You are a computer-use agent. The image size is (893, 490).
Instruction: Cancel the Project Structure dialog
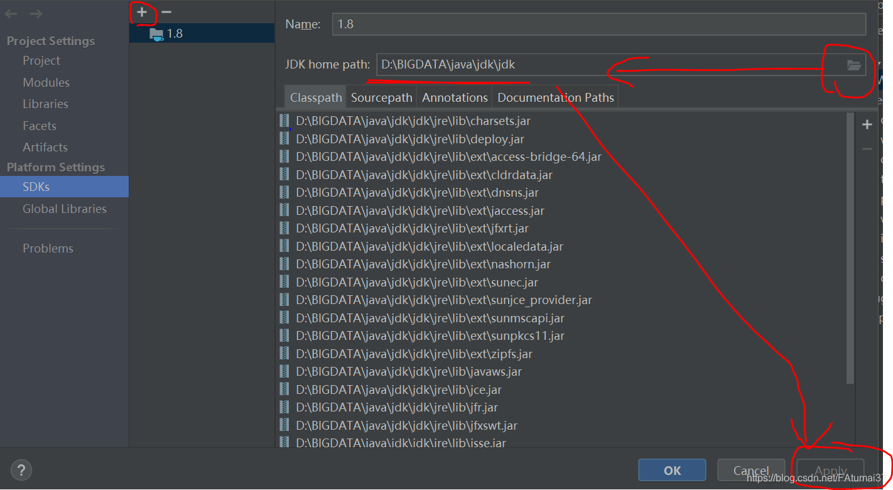point(751,470)
